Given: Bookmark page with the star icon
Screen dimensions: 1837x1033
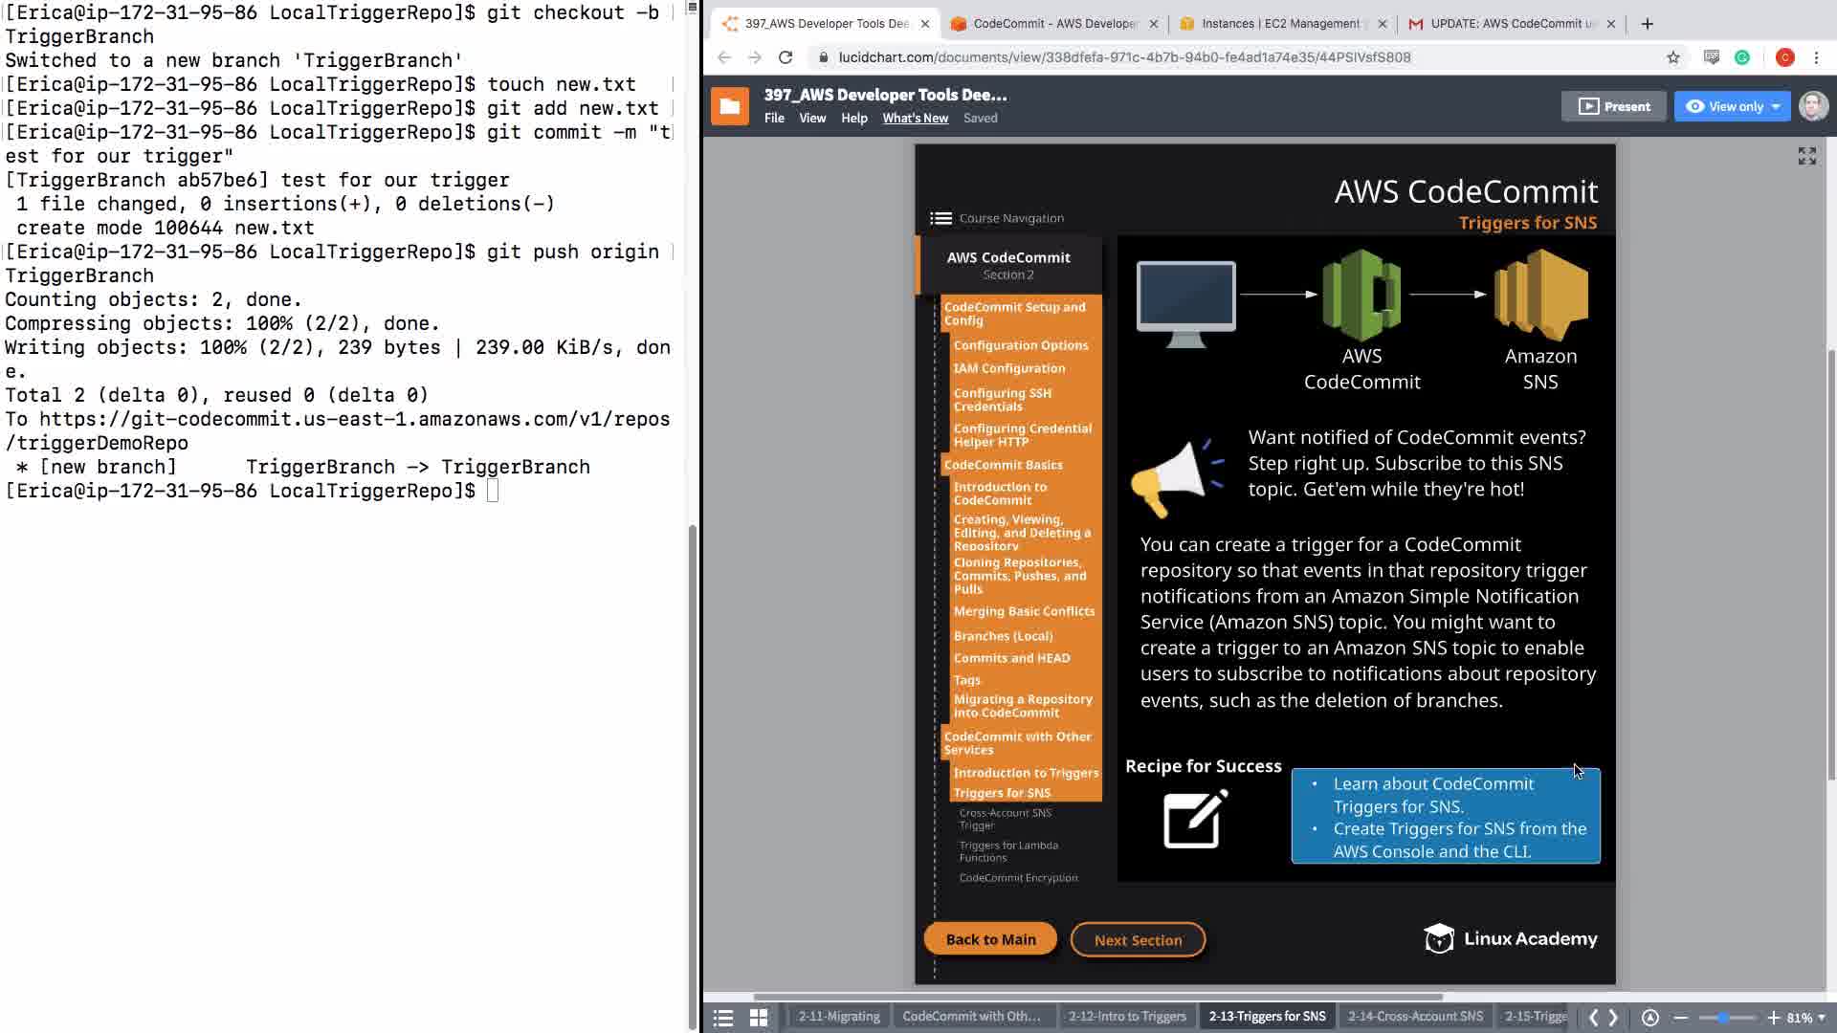Looking at the screenshot, I should pyautogui.click(x=1672, y=57).
